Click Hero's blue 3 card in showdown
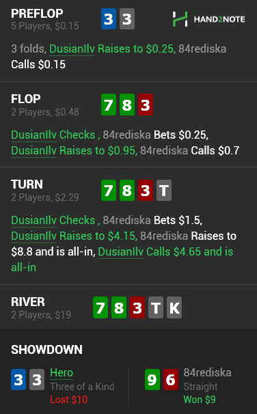 (x=18, y=379)
